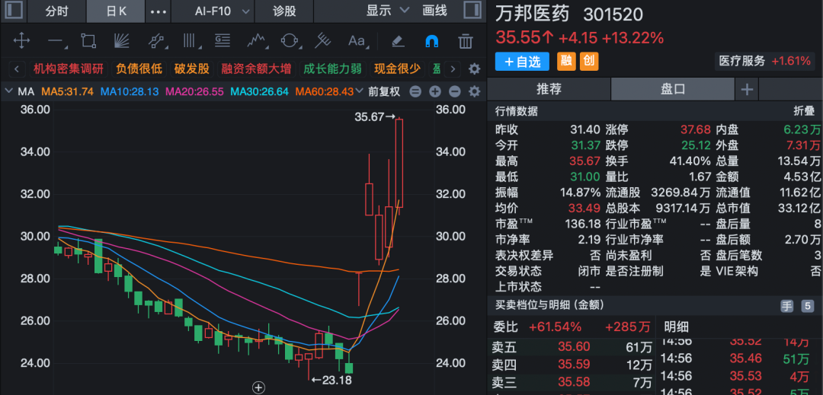Select the straight line drawing tool
This screenshot has height=395, width=823.
click(55, 40)
